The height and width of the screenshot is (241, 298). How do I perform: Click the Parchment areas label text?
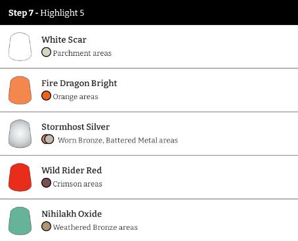pyautogui.click(x=82, y=53)
